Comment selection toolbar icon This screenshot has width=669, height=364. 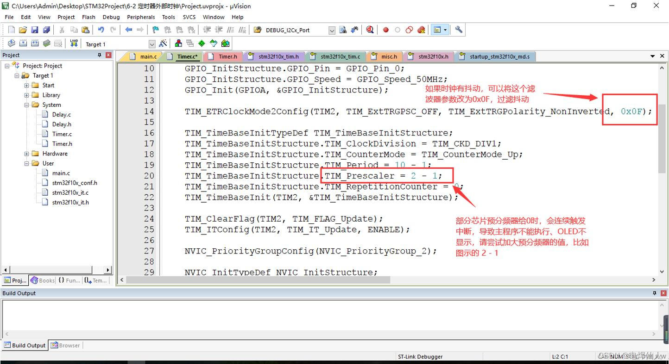230,30
